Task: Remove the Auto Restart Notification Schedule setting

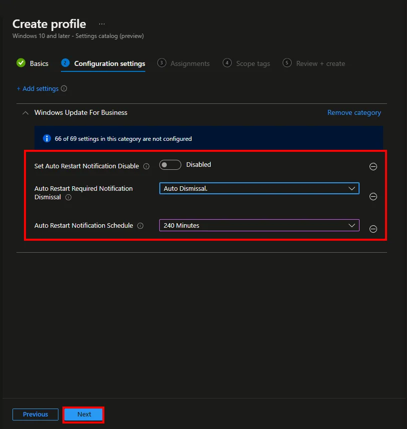Action: click(373, 229)
